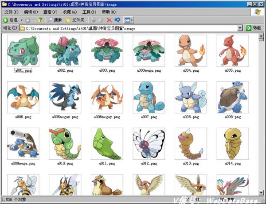266x204 pixels.
Task: Open the Help (帮助) menu
Action: [109, 12]
